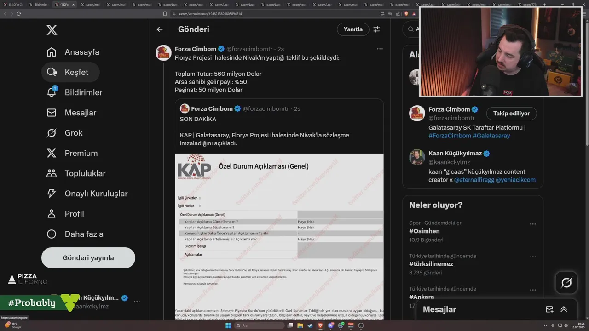Viewport: 589px width, 331px height.
Task: Click Takip ediliyor button for Forza Cimbom
Action: tap(511, 114)
